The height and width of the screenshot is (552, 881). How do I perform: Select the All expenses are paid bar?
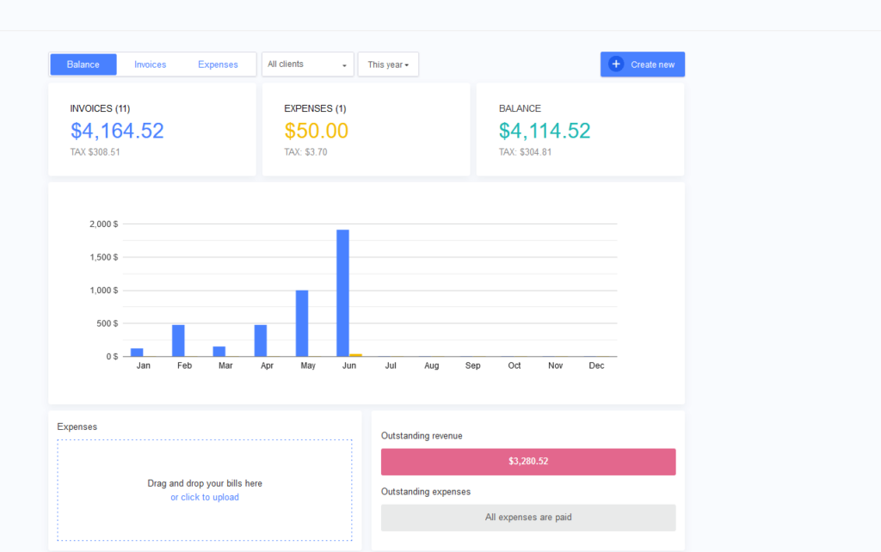528,518
